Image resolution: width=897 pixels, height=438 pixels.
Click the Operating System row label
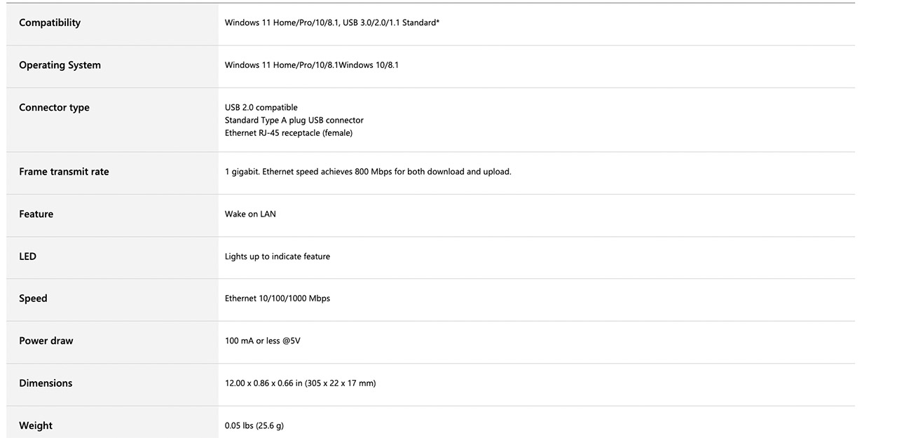[60, 65]
